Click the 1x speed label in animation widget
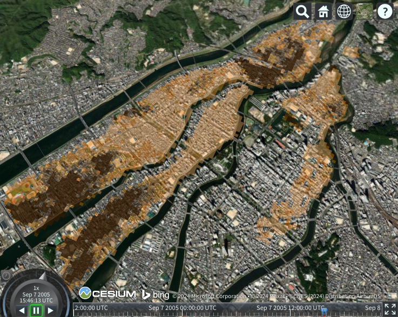The image size is (398, 317). click(x=36, y=288)
